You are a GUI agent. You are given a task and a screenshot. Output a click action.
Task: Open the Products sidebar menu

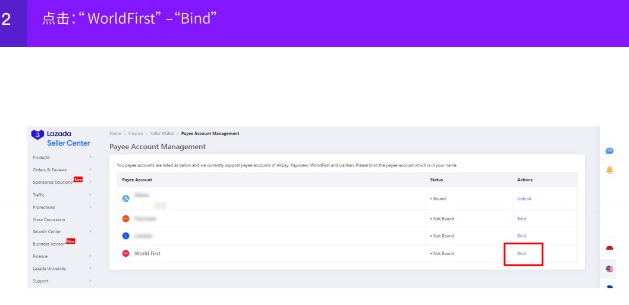pyautogui.click(x=41, y=158)
